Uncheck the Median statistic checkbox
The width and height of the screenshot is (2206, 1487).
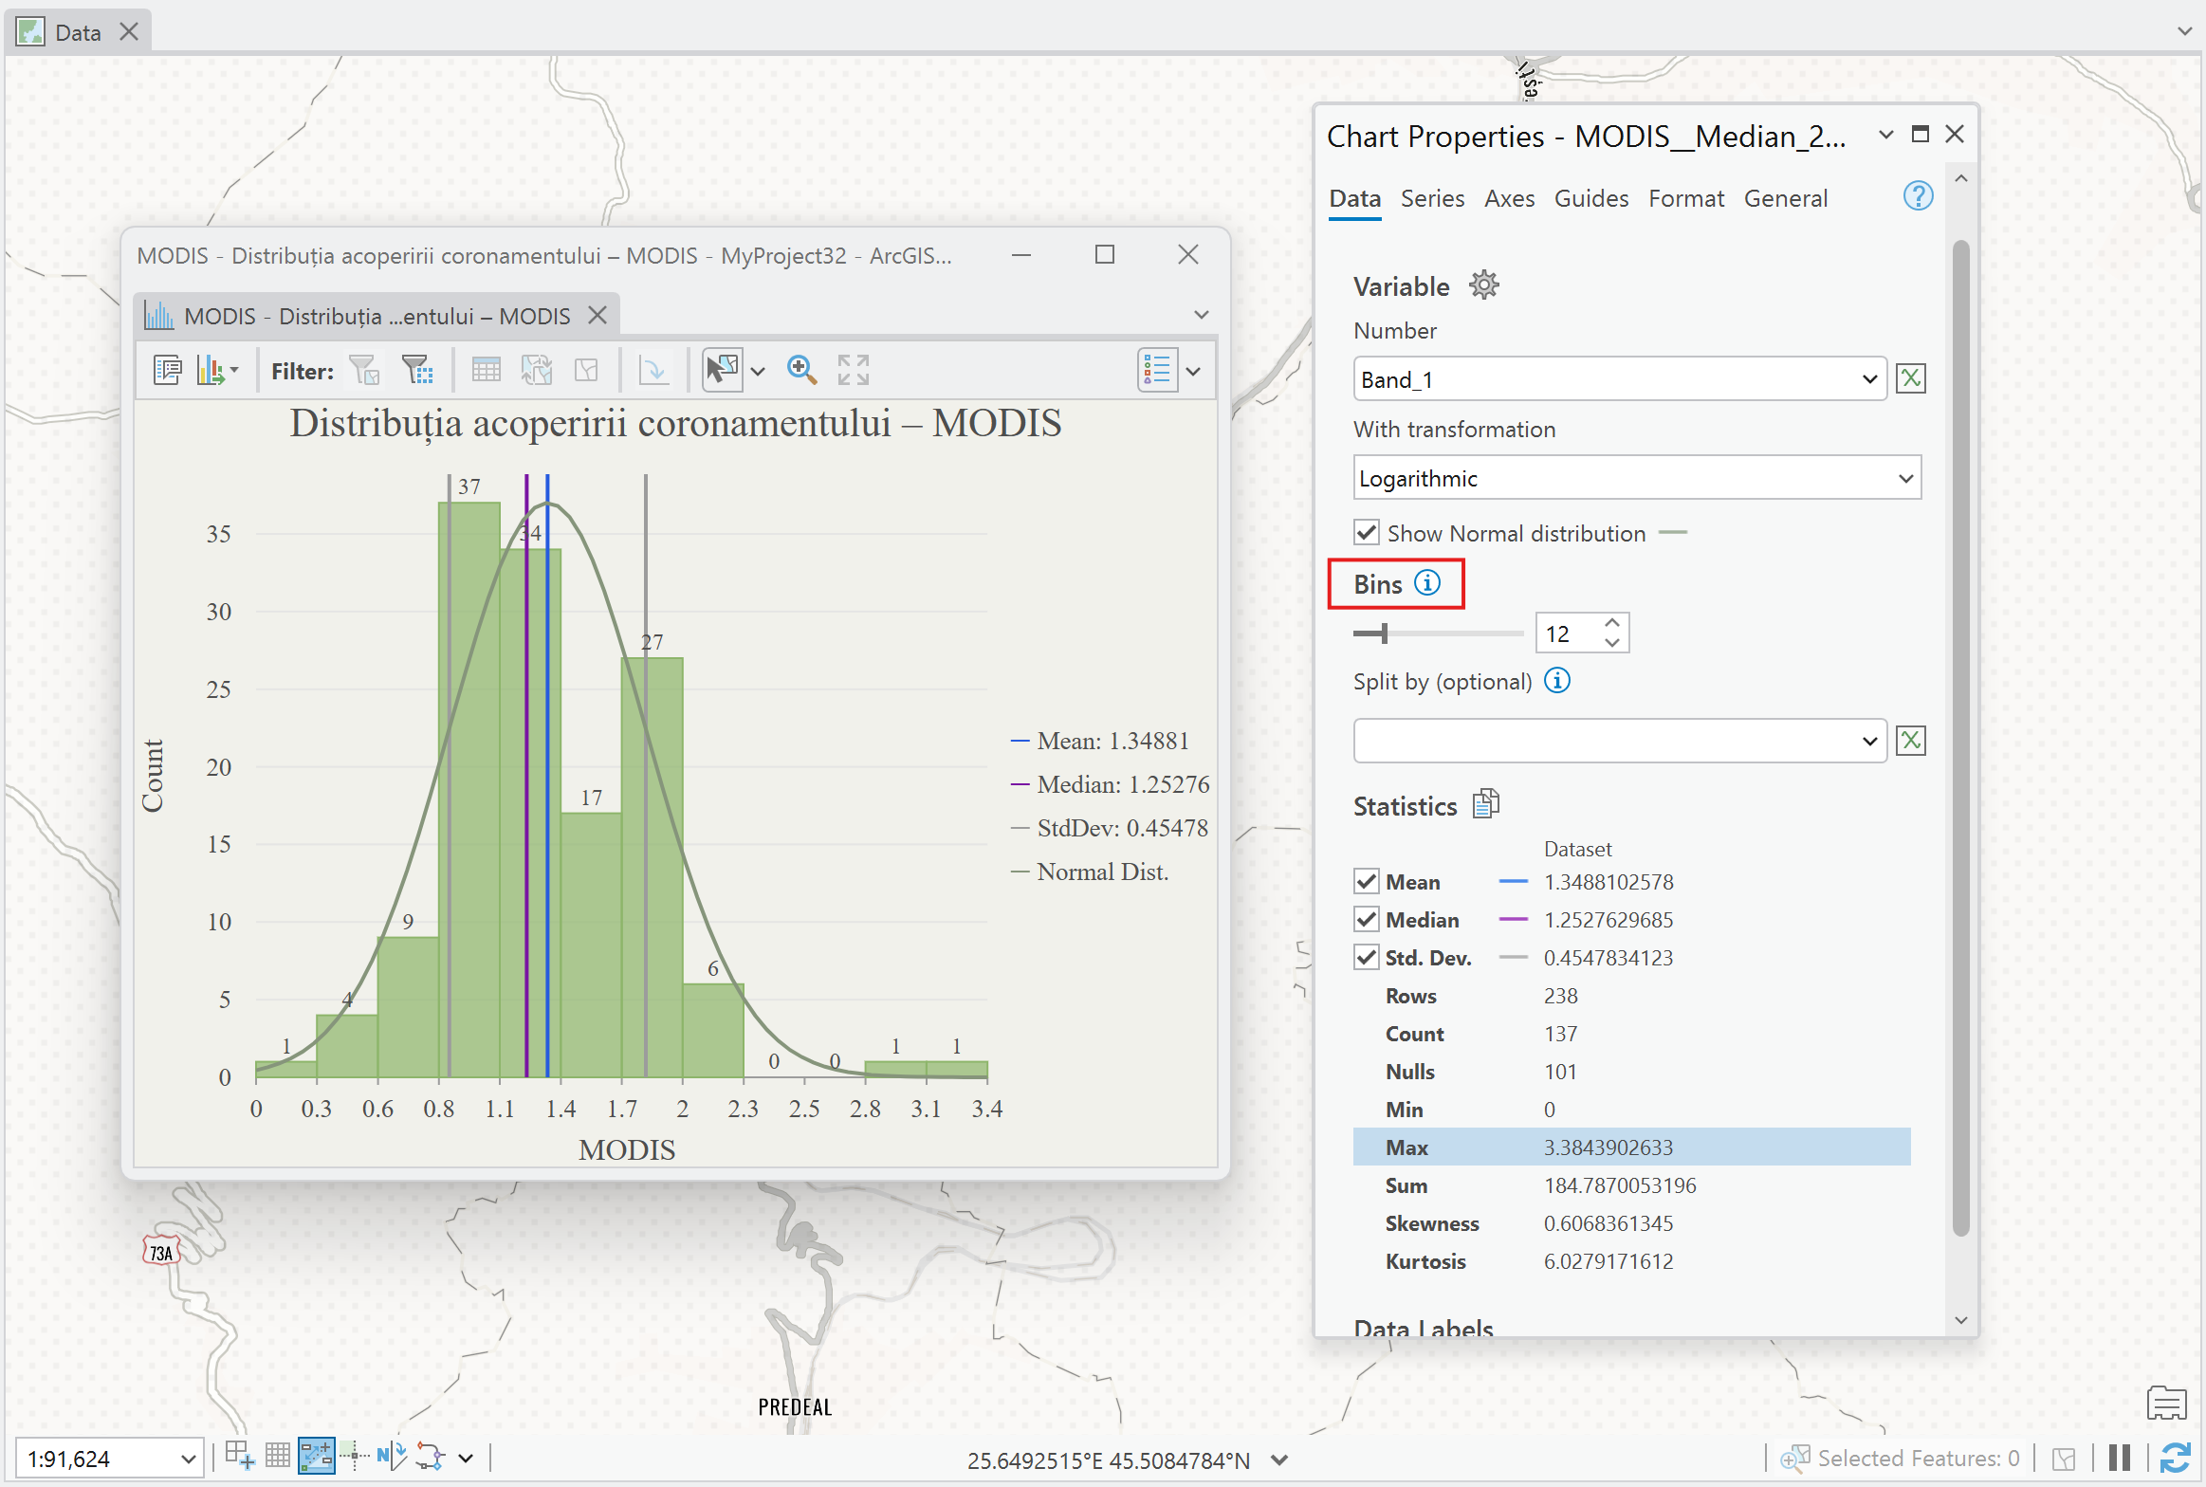point(1366,919)
